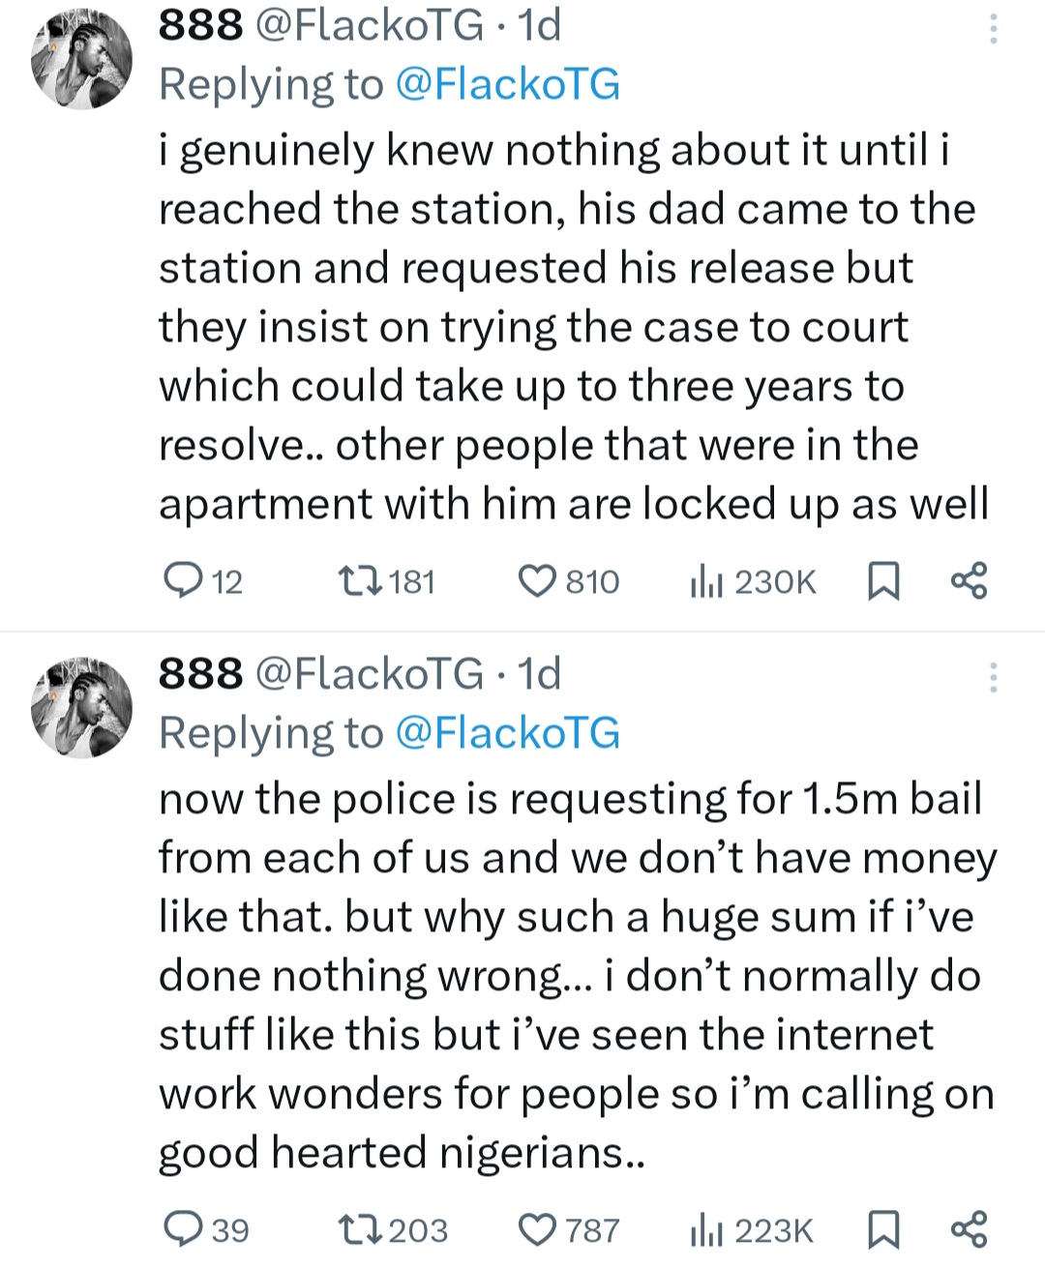Open more options menu on second tweet

tap(993, 678)
